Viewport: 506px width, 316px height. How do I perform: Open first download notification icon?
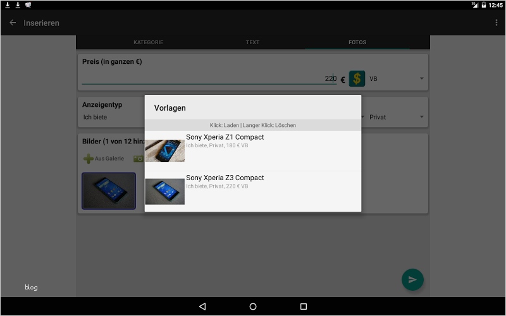pyautogui.click(x=8, y=5)
